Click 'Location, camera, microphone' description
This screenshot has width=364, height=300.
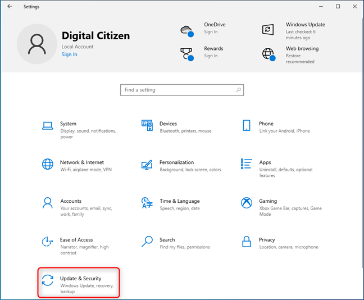(289, 247)
